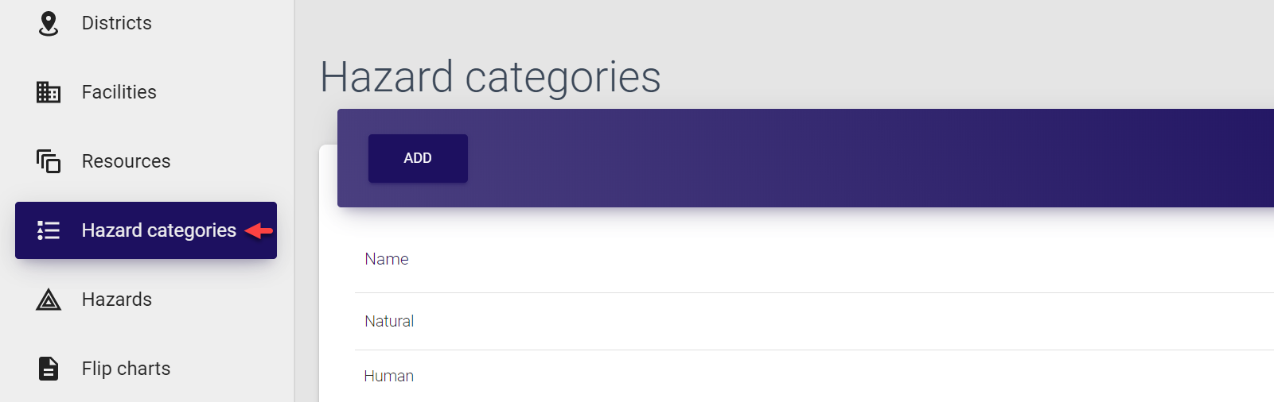Open the Natural category row
This screenshot has height=402, width=1274.
coord(389,321)
